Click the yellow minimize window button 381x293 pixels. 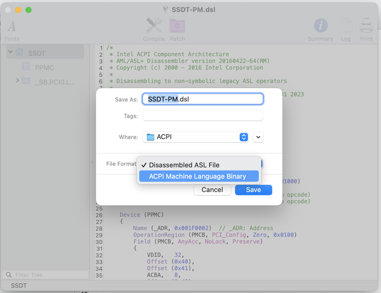coord(18,10)
